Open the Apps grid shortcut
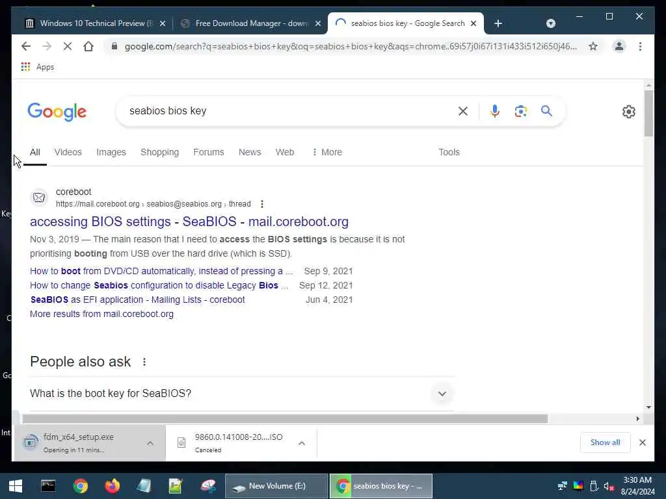 point(37,67)
